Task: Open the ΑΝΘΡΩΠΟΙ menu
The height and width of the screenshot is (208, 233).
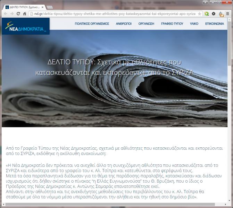Action: pos(124,24)
